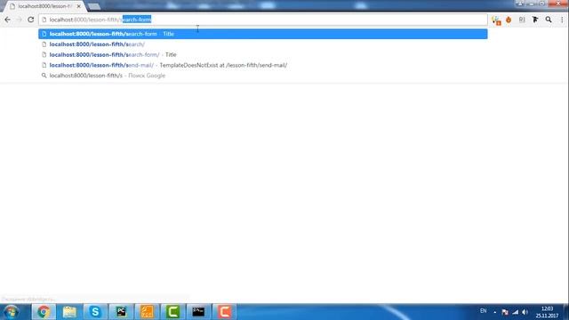Reload the page with the refresh icon
569x320 pixels.
point(31,20)
